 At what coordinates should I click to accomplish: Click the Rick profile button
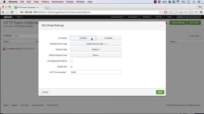point(200,7)
